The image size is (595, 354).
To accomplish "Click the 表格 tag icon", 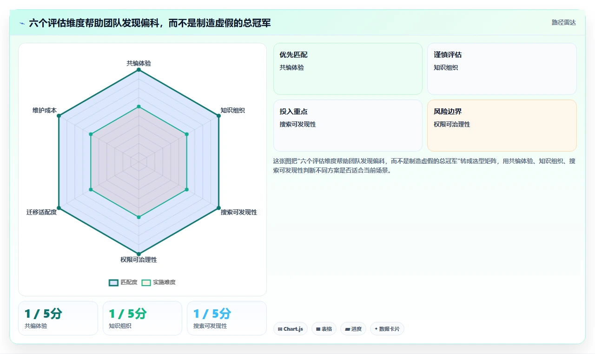I will click(x=318, y=329).
